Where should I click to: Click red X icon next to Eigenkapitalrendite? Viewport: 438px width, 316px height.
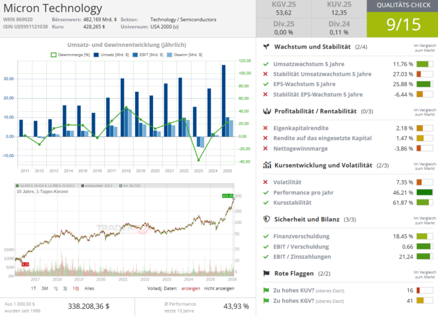pyautogui.click(x=266, y=128)
